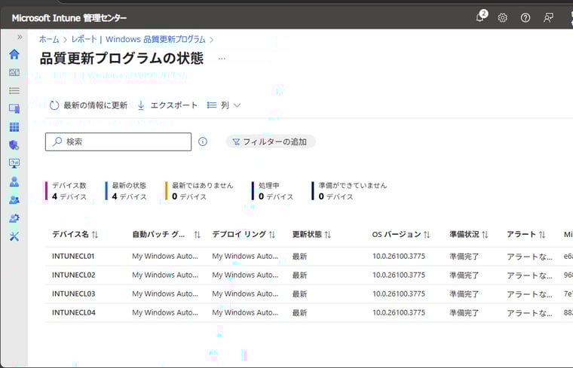Open Users icon in sidebar
This screenshot has width=573, height=368.
tap(14, 181)
